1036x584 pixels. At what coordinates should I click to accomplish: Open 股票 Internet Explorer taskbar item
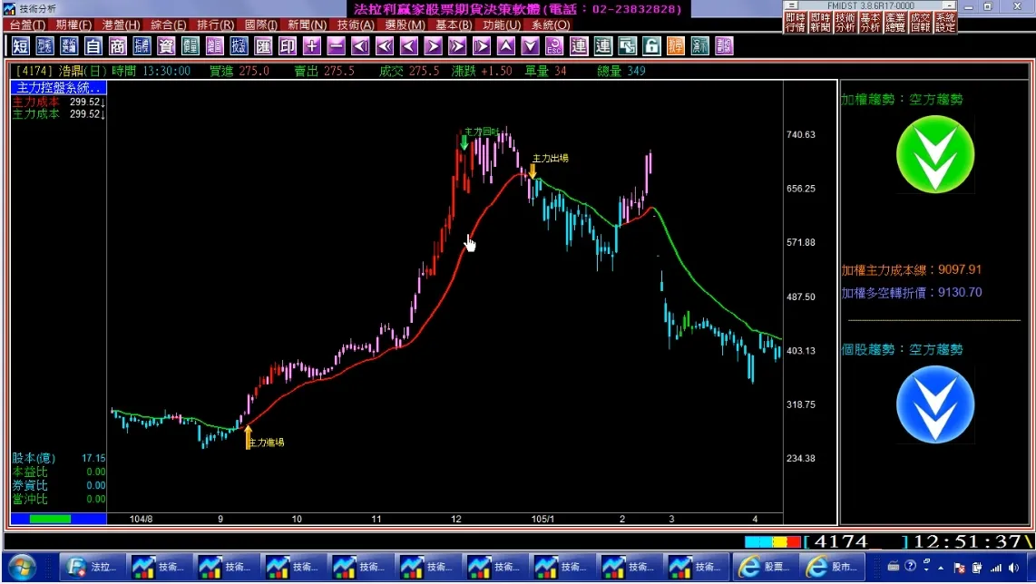click(765, 567)
